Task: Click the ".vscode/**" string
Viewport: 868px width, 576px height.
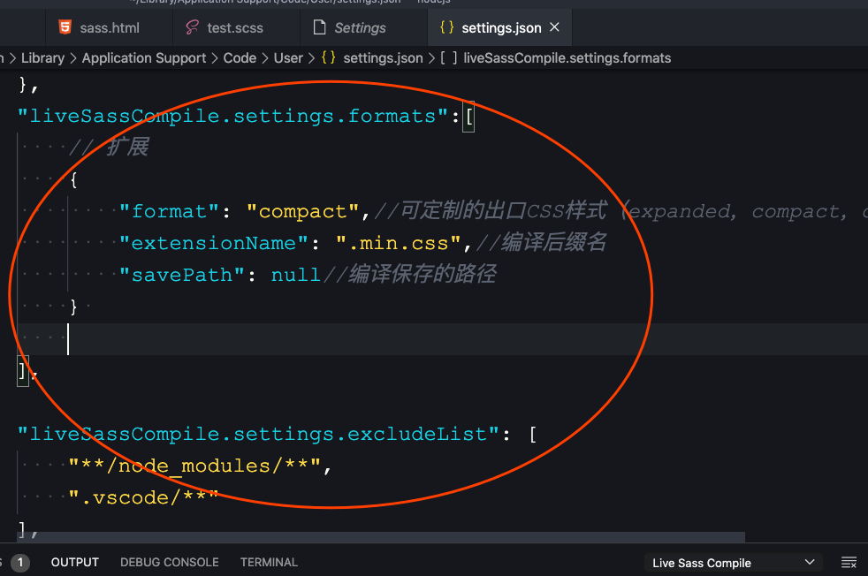Action: (143, 498)
